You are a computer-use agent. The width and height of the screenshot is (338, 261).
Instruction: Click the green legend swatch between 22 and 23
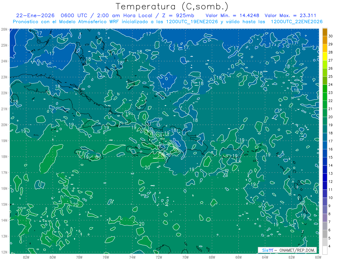tap(325, 97)
